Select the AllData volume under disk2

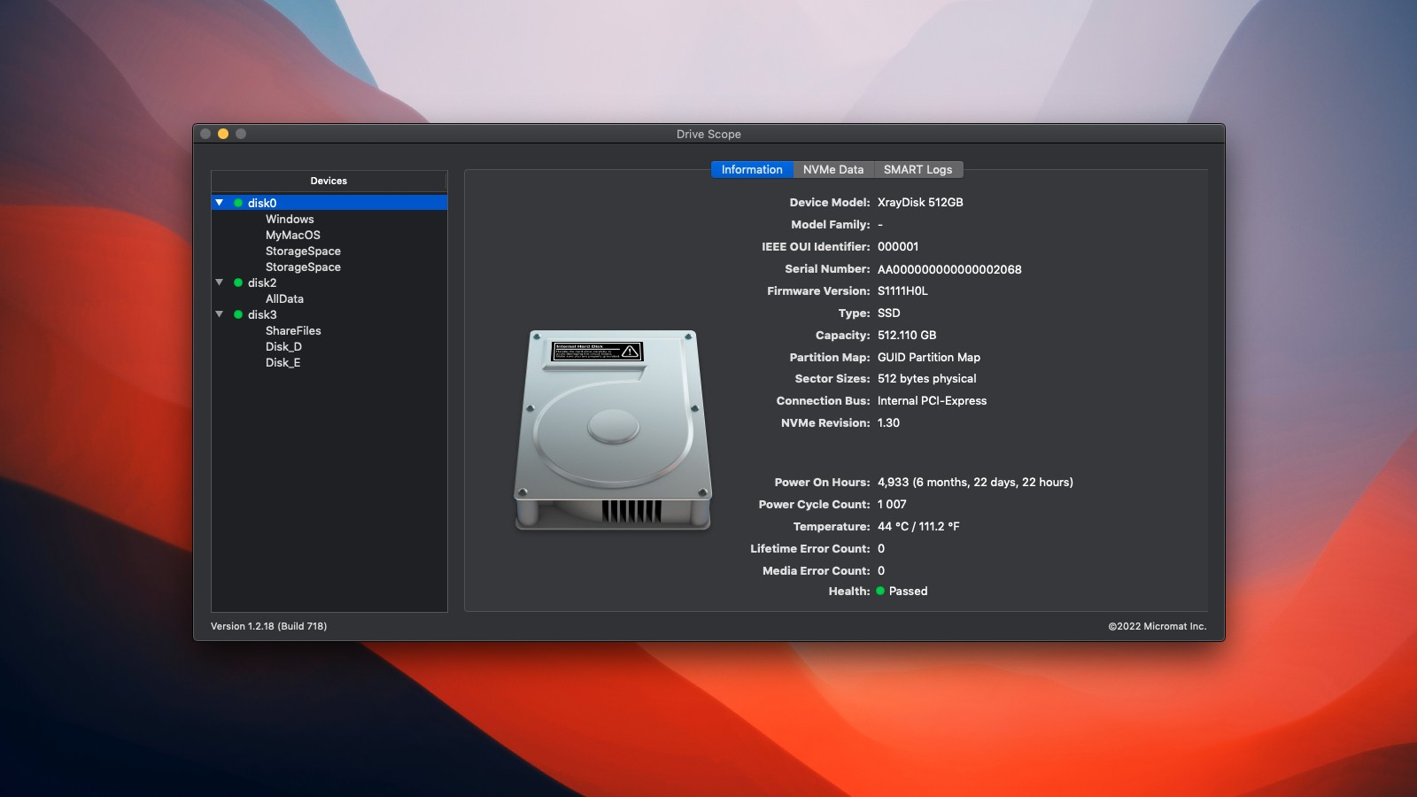(284, 298)
